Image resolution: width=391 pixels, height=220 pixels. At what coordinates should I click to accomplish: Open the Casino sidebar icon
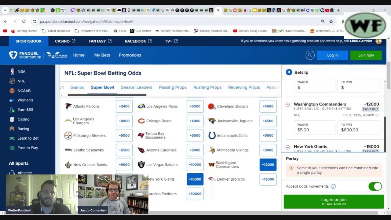(x=12, y=119)
